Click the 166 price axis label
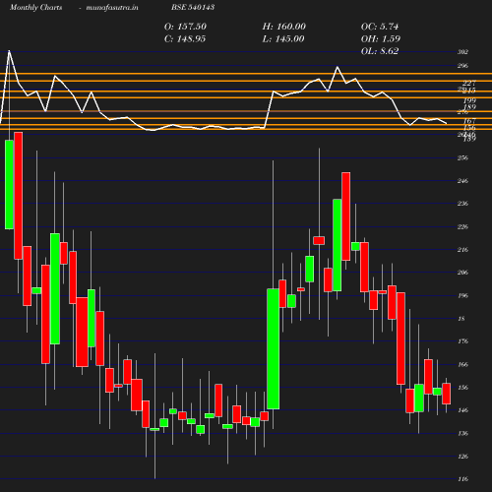This screenshot has width=492, height=492. (462, 364)
